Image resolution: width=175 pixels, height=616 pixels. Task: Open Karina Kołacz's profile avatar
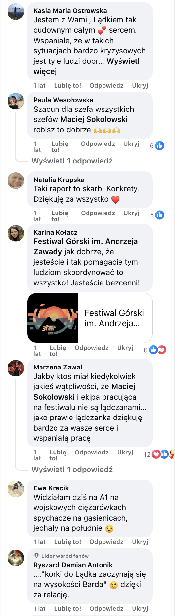16,233
